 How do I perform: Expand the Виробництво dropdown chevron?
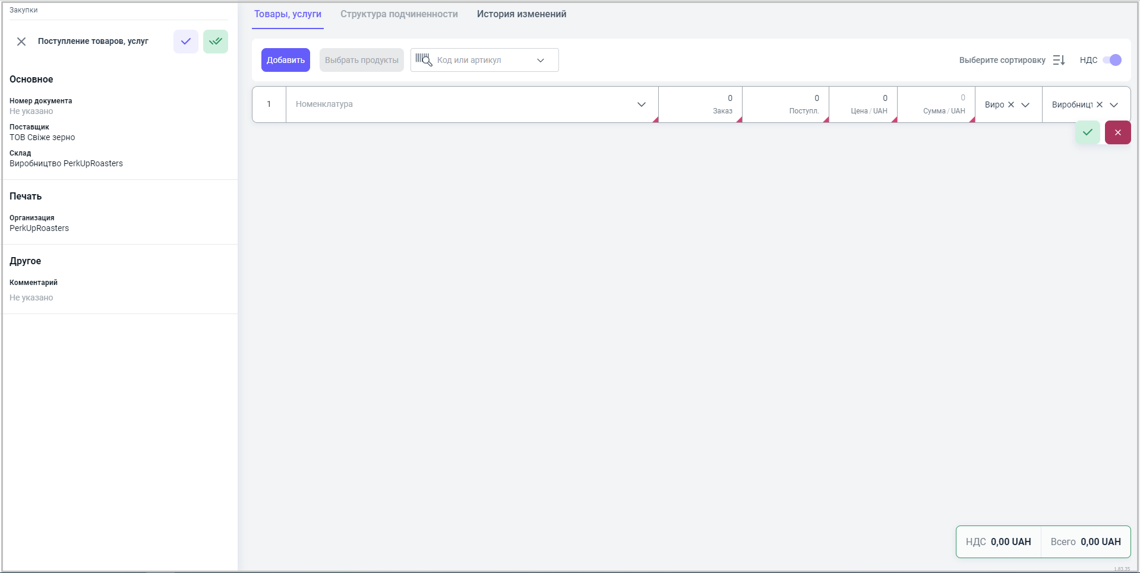pyautogui.click(x=1114, y=105)
